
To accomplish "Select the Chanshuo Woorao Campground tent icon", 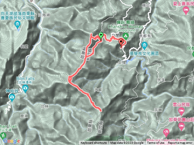I will pyautogui.click(x=125, y=36).
